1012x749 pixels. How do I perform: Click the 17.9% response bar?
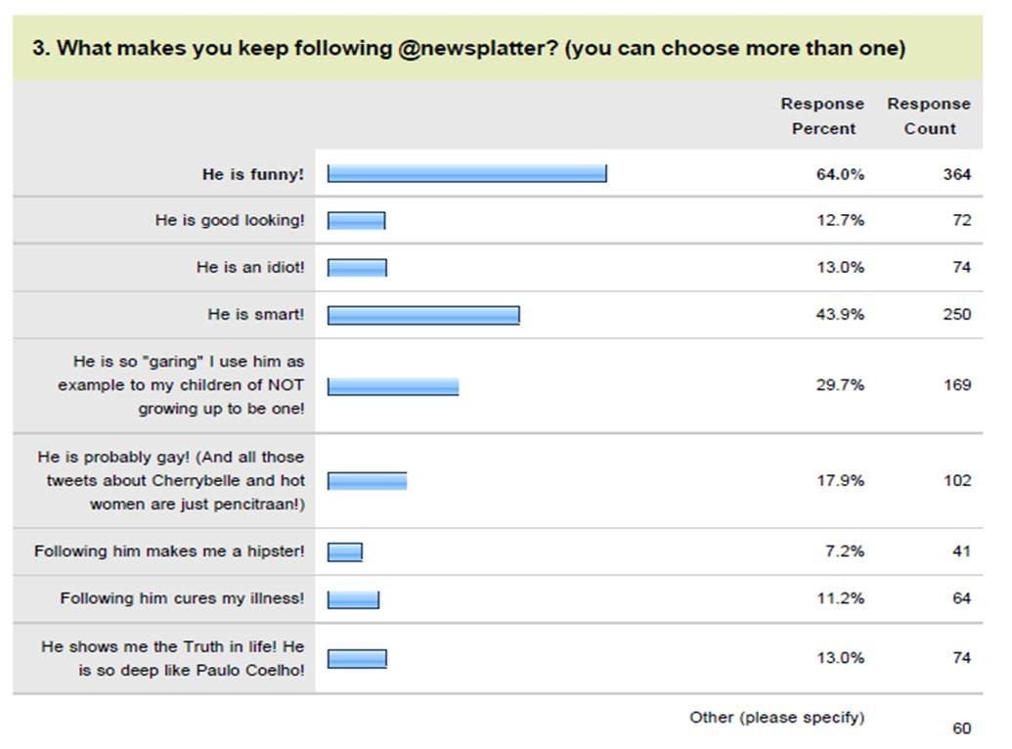(x=367, y=481)
